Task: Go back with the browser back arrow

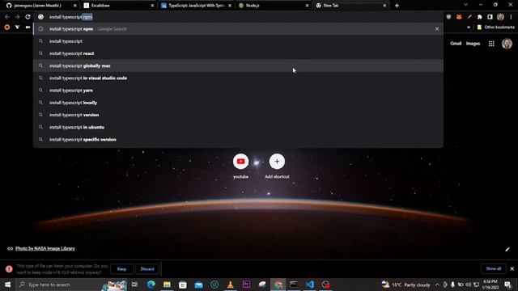Action: 7,17
